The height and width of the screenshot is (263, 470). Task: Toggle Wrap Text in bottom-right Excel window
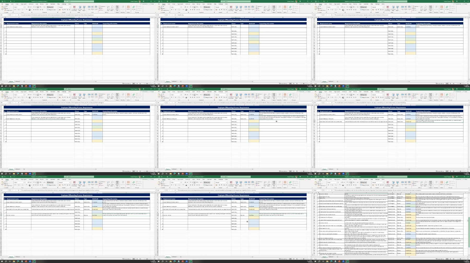pyautogui.click(x=363, y=182)
